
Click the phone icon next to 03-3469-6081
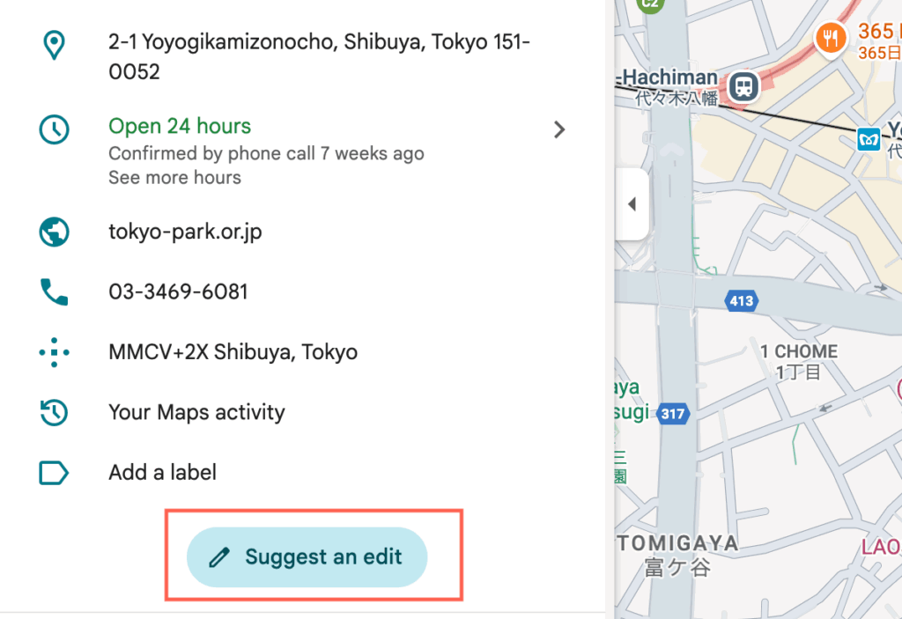click(x=54, y=291)
